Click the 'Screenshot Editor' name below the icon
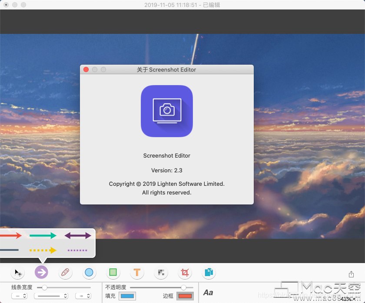Screen dimensions: 365x303 coord(167,155)
